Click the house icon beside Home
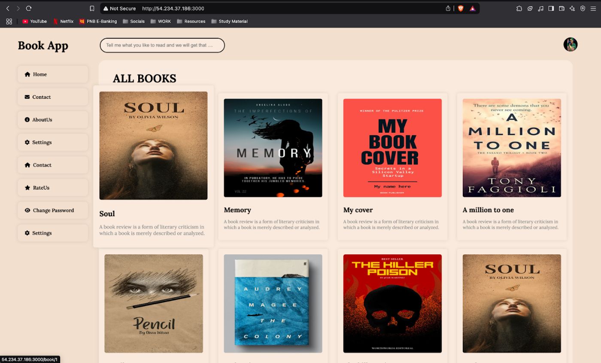601x363 pixels. (x=27, y=74)
